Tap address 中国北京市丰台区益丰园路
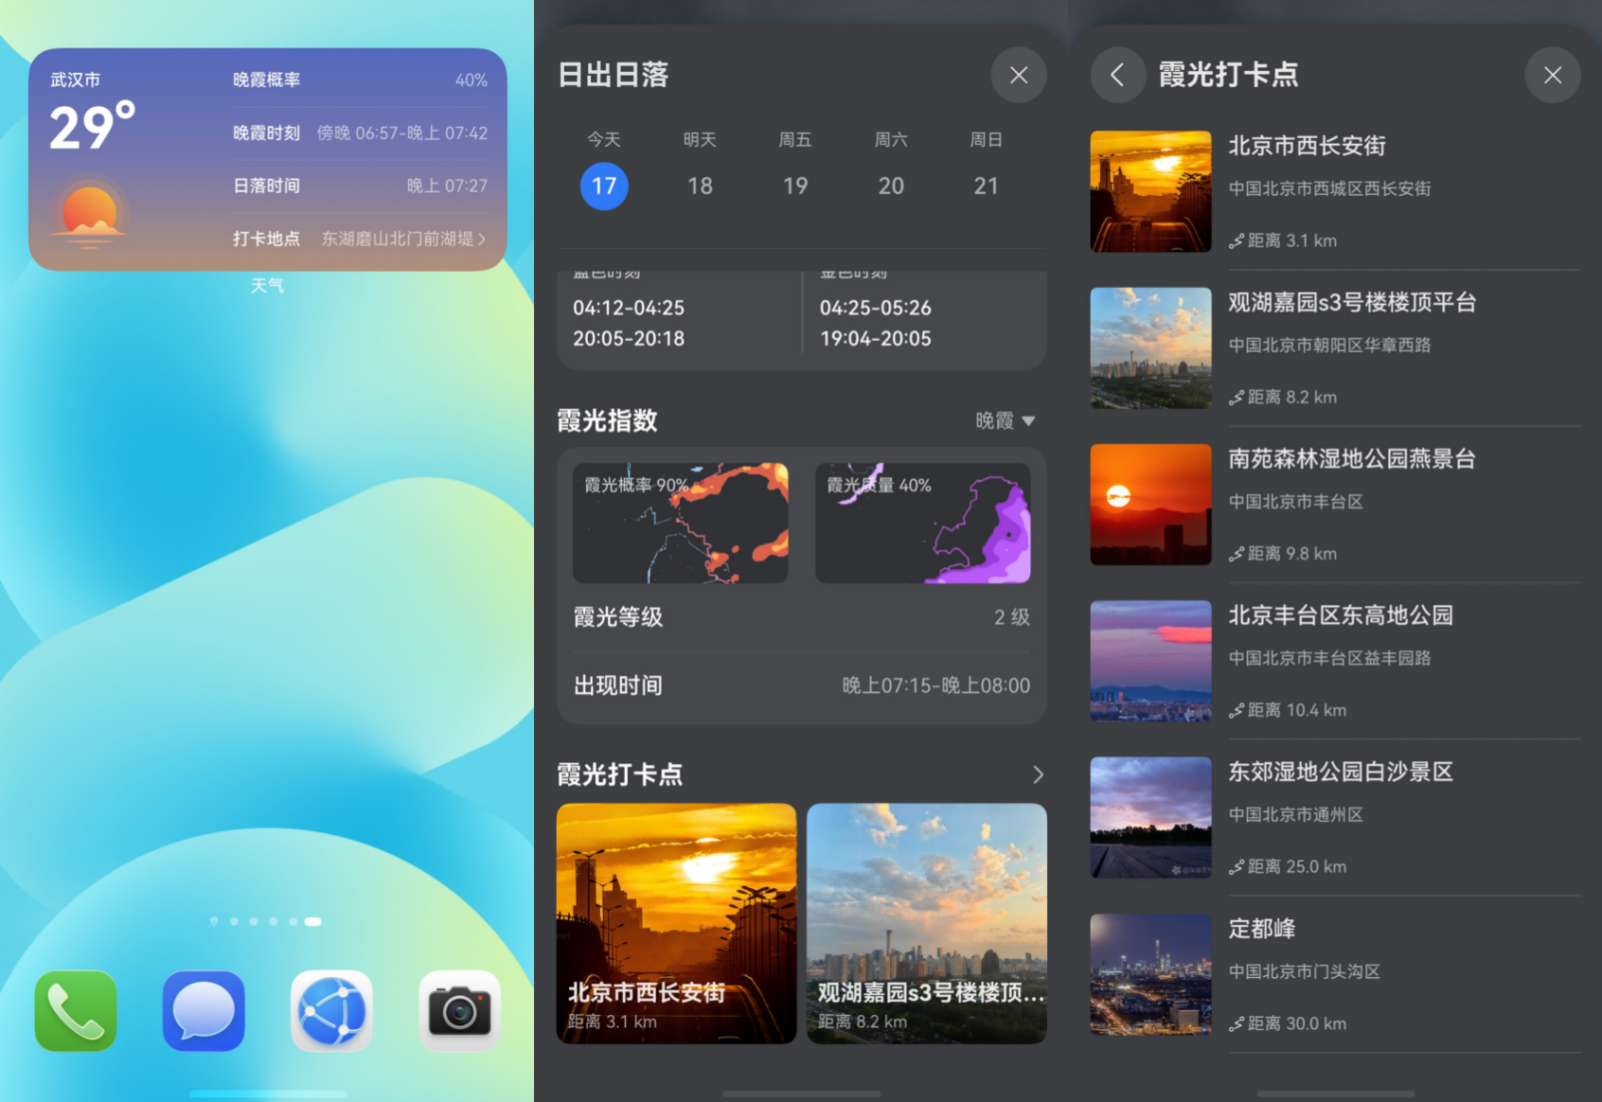This screenshot has height=1102, width=1602. 1329,658
